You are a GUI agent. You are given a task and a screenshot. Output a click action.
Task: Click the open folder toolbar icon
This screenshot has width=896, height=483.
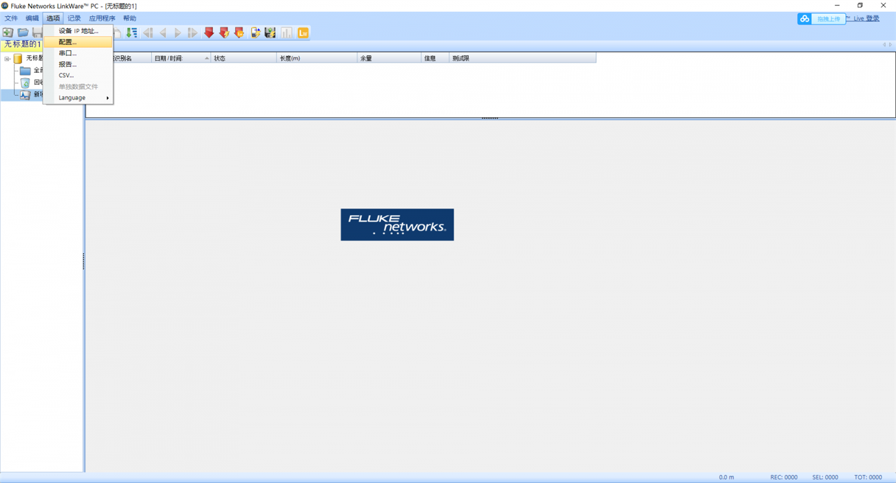[x=23, y=33]
